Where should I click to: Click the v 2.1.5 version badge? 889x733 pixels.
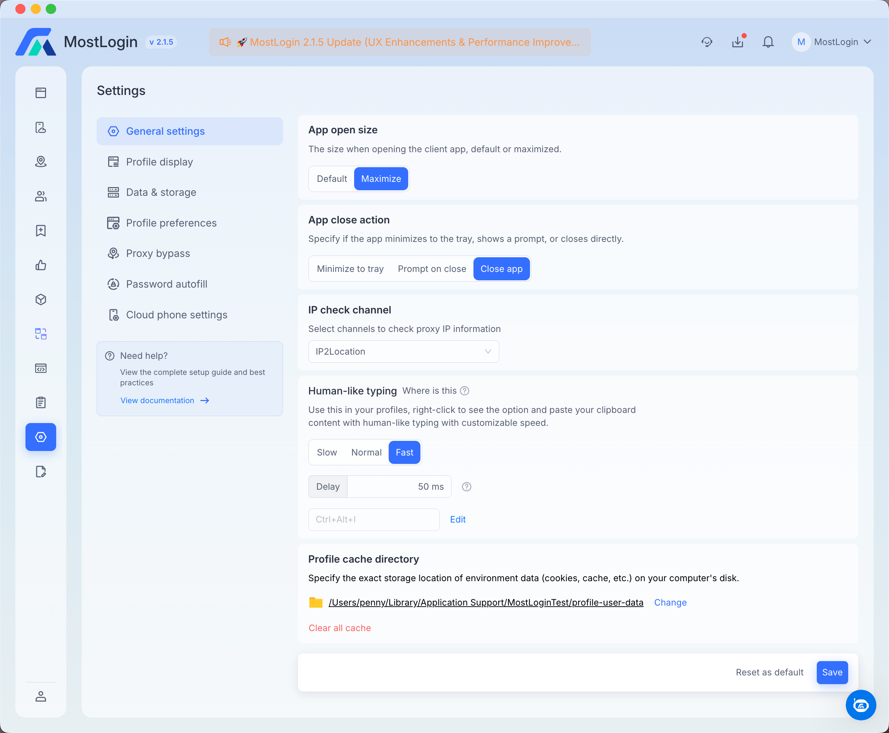point(161,42)
